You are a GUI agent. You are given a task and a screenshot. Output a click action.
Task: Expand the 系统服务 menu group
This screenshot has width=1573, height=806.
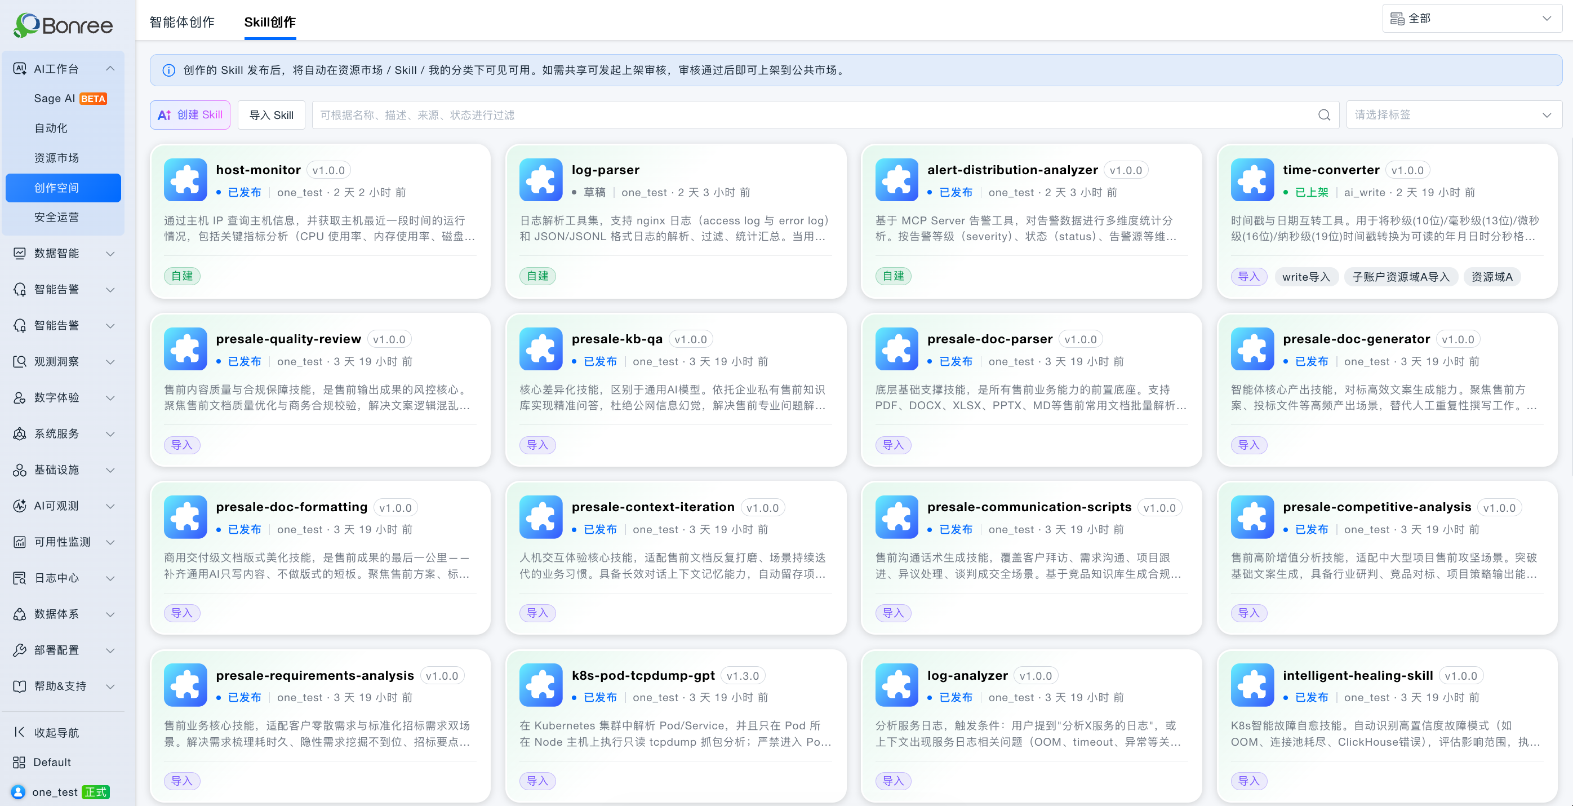110,433
